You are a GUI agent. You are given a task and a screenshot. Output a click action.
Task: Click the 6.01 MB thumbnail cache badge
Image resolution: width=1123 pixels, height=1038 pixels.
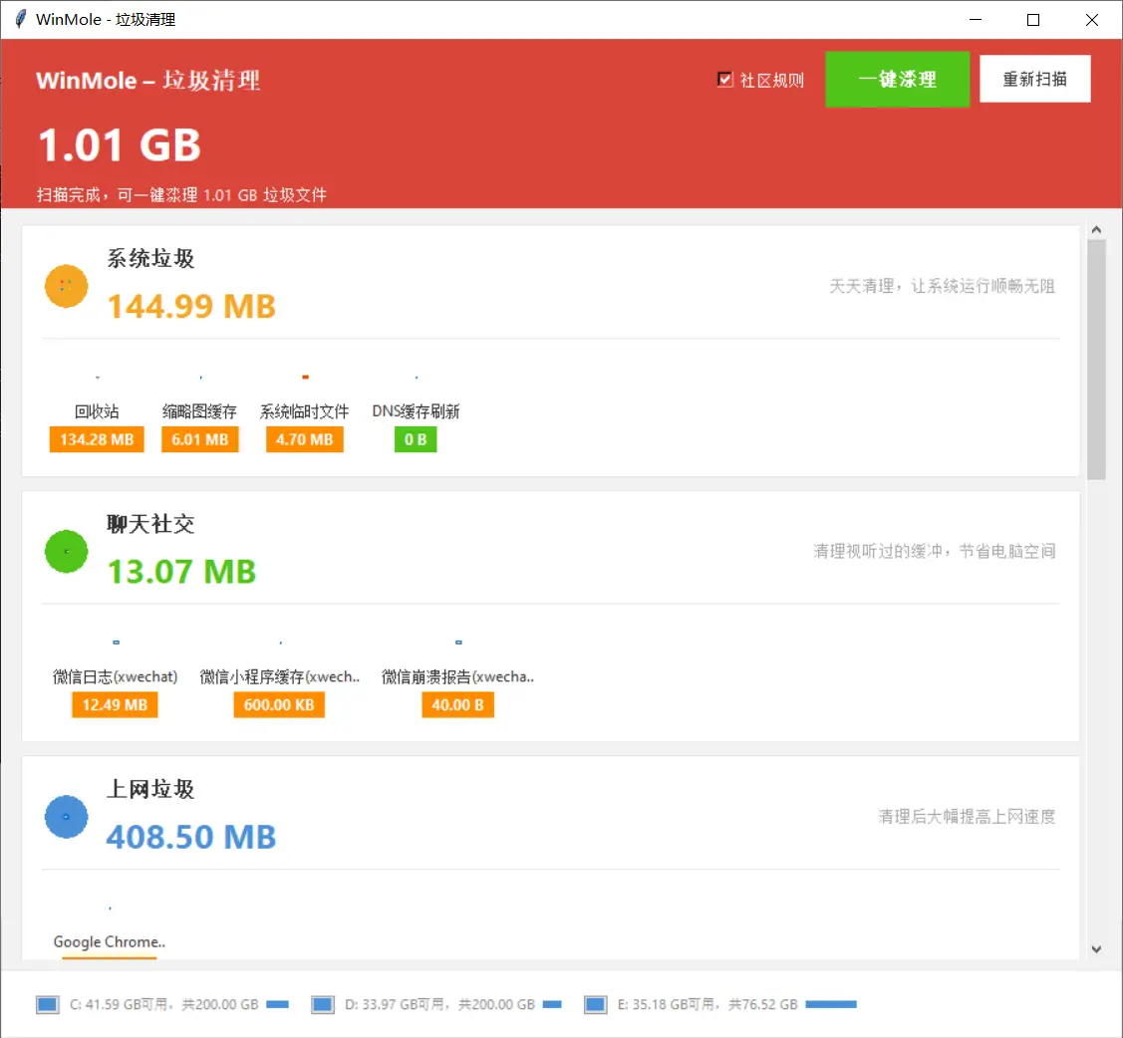(200, 439)
